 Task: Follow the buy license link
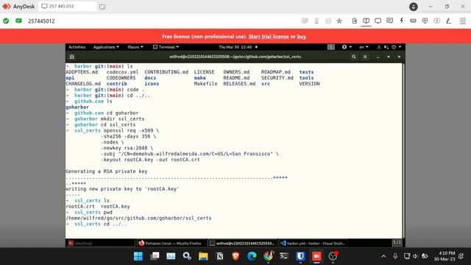click(301, 36)
